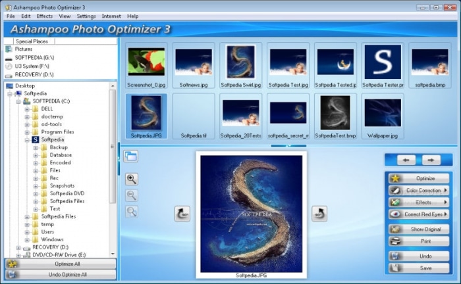Select the softpedia.bmp thumbnail
The width and height of the screenshot is (461, 284).
[430, 66]
